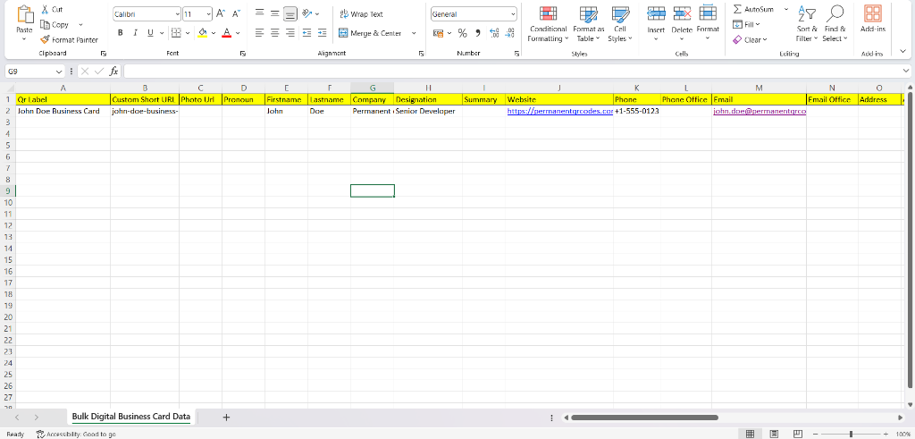Activate the Format Painter brush

45,39
